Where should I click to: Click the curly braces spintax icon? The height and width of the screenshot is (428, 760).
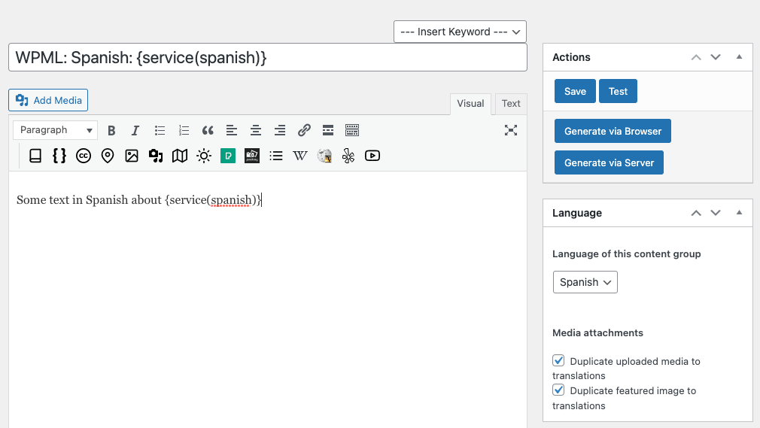[59, 156]
